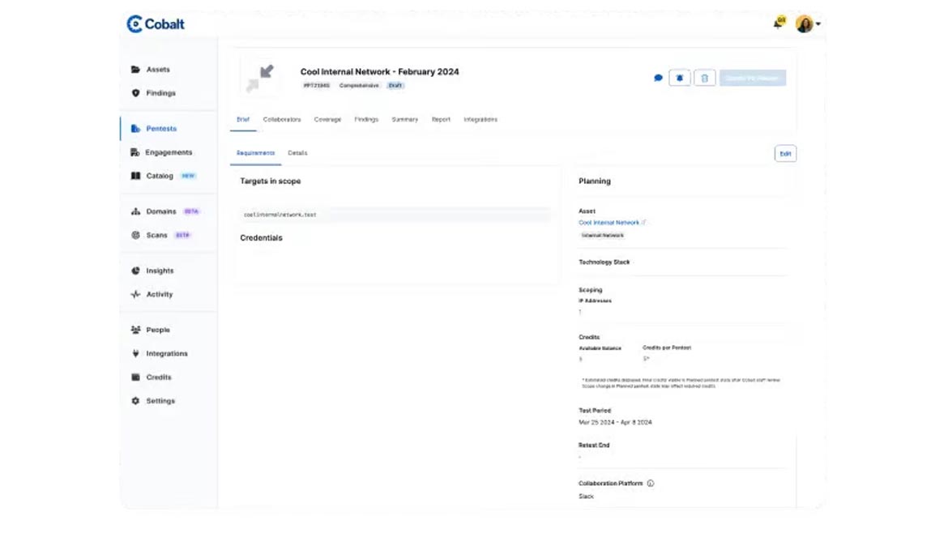The height and width of the screenshot is (533, 948).
Task: Click the Cobalt logo
Action: point(156,24)
